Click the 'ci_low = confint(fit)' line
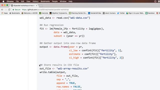The height and width of the screenshot is (90, 160). tap(95, 50)
